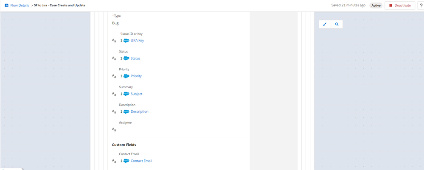The width and height of the screenshot is (424, 170).
Task: Click the Aa text-type icon for Status
Action: (114, 58)
